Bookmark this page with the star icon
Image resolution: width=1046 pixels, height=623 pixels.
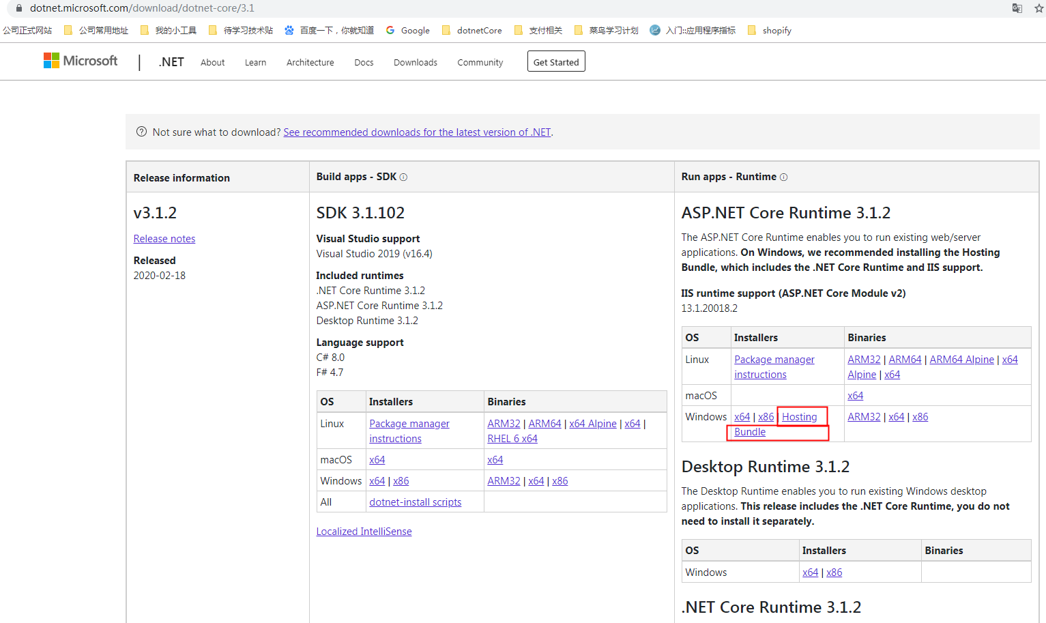pos(1039,8)
